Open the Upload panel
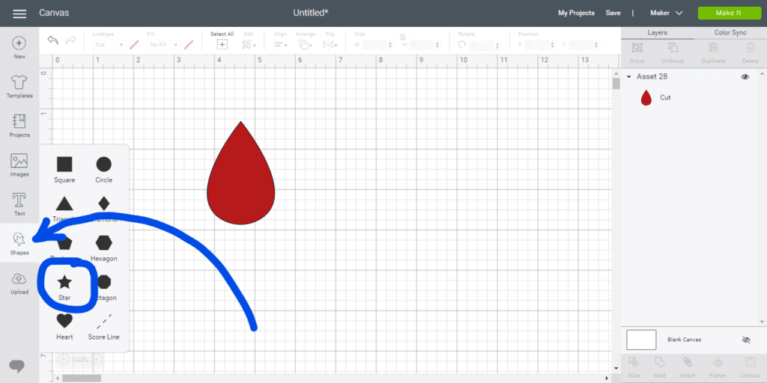767x383 pixels. coord(19,283)
